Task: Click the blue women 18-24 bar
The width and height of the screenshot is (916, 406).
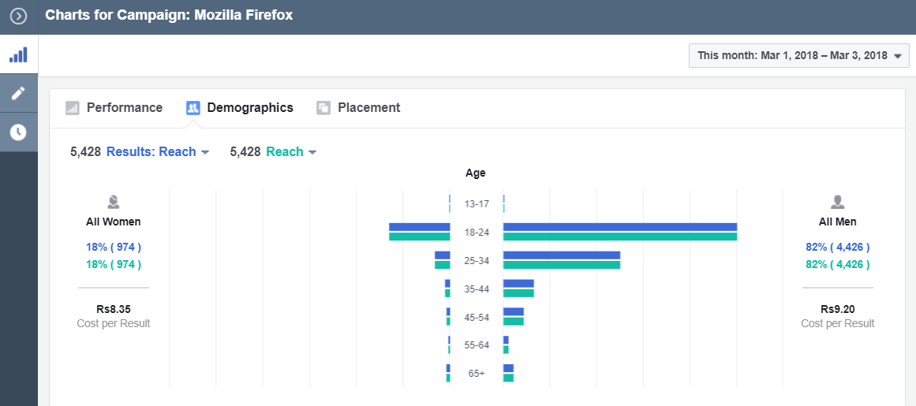Action: [419, 227]
